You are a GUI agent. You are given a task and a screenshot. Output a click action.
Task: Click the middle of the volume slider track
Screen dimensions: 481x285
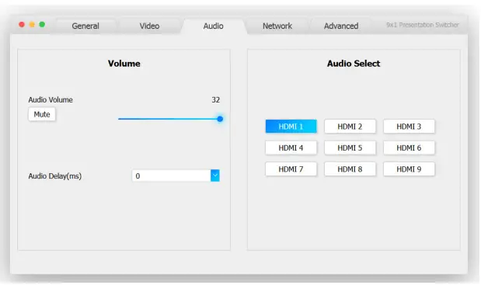pos(169,119)
